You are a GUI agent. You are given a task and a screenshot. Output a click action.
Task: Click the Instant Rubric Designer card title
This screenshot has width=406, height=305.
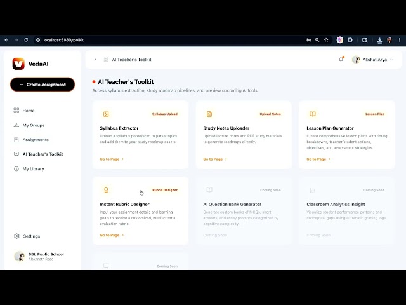pyautogui.click(x=124, y=205)
